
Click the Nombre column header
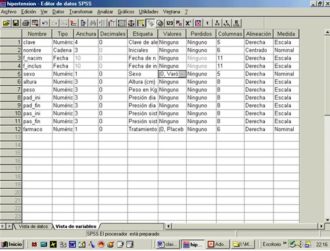click(x=37, y=34)
